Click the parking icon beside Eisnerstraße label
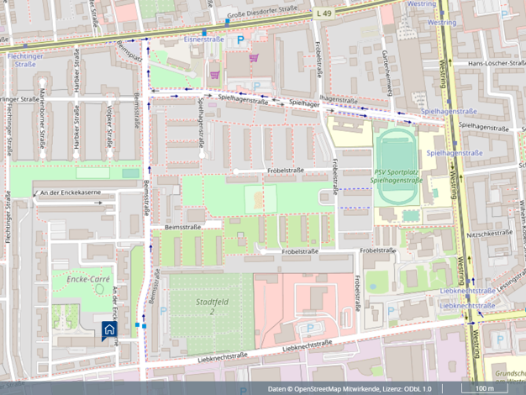The width and height of the screenshot is (526, 395). 242,39
